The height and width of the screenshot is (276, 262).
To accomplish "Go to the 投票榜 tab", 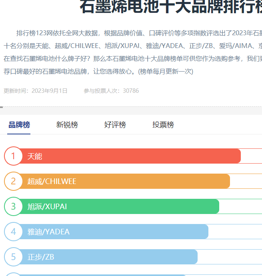I will (x=163, y=125).
